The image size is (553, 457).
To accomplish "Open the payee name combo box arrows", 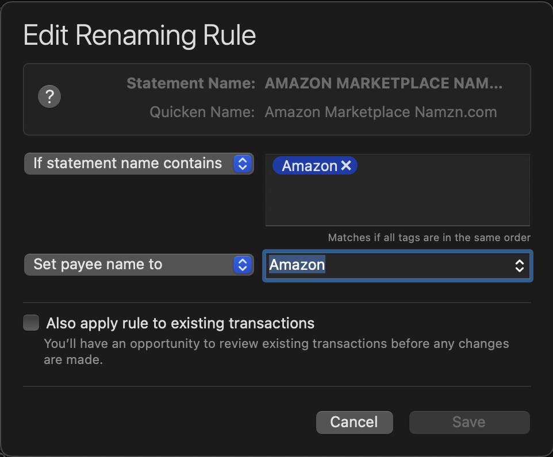I will pos(519,266).
